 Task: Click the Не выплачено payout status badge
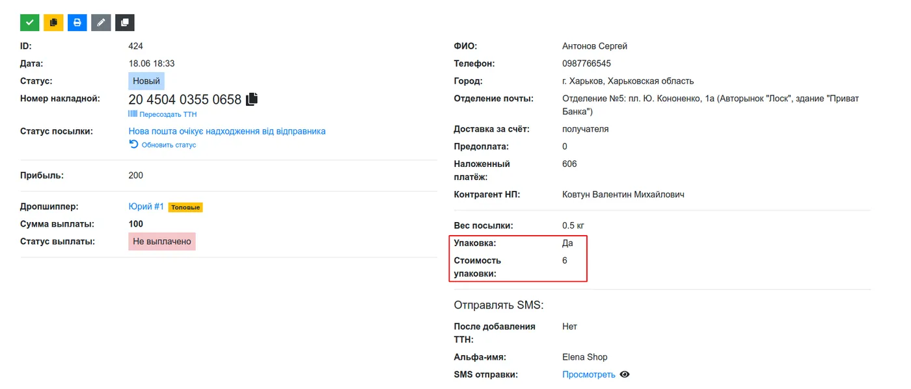162,242
